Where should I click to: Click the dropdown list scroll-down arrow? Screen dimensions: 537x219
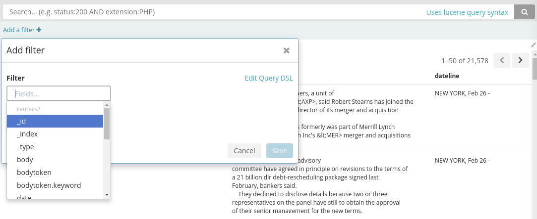point(107,195)
